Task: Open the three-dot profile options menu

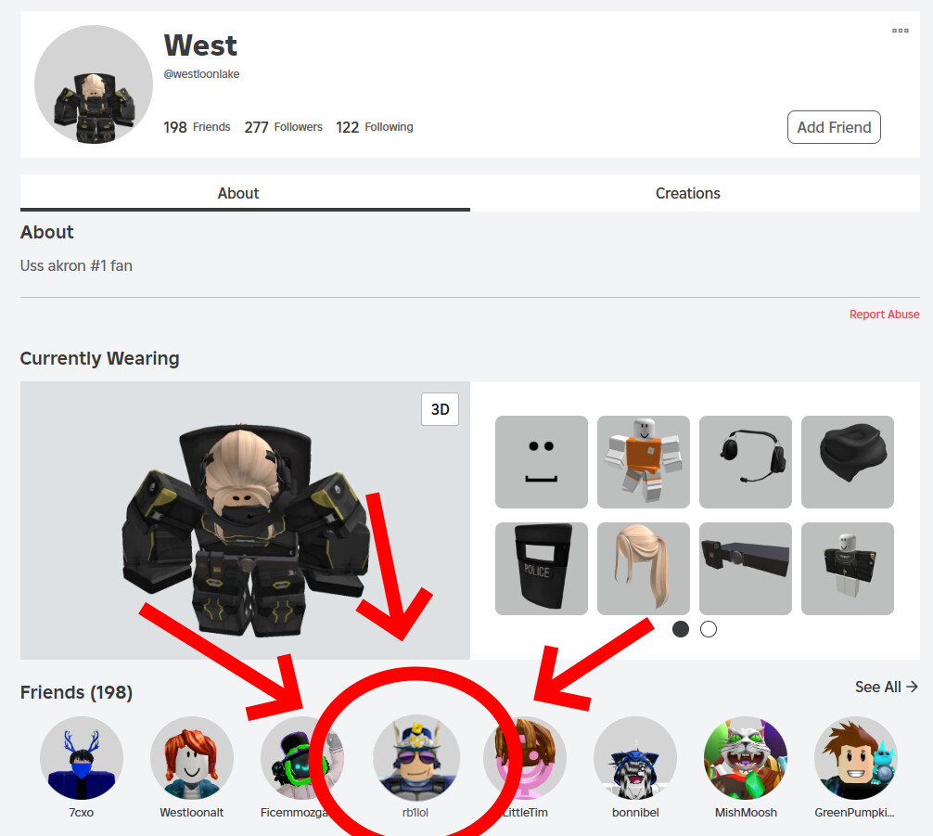Action: click(x=900, y=31)
